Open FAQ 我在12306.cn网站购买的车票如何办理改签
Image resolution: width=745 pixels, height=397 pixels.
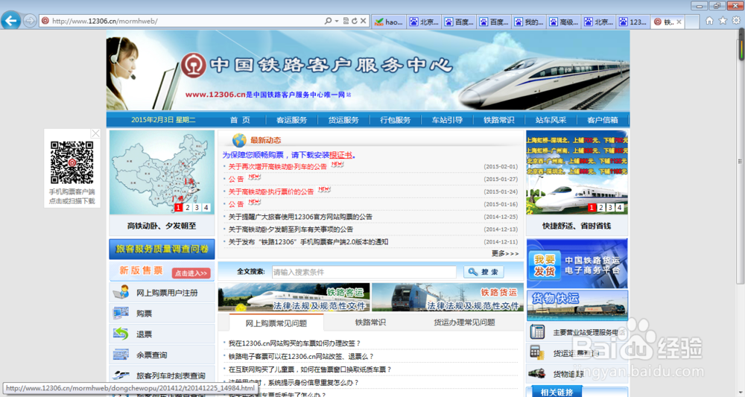tap(294, 343)
